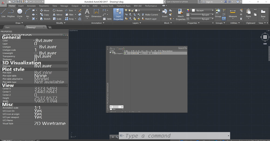
Task: Switch to the Annotate ribbon tab
Action: [31, 6]
